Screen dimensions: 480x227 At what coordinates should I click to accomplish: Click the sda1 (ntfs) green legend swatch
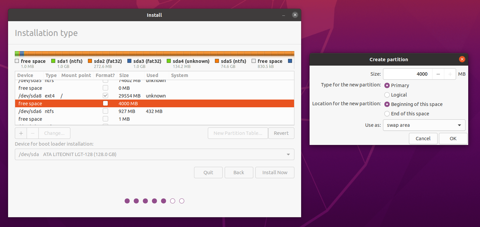click(53, 61)
